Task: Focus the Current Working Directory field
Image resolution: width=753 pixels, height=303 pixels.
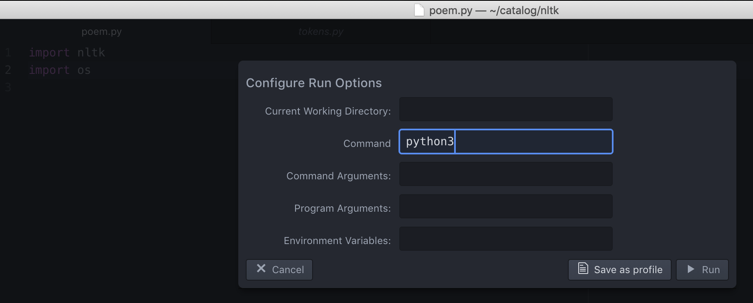Action: (506, 109)
